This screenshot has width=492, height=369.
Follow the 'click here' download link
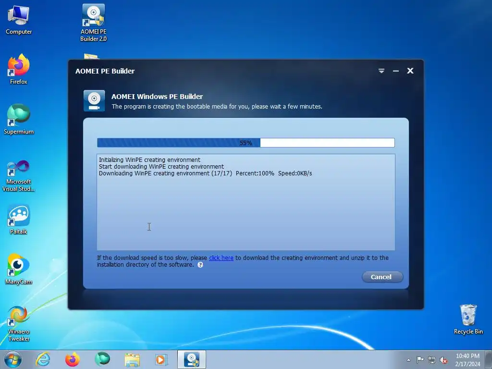(x=221, y=258)
